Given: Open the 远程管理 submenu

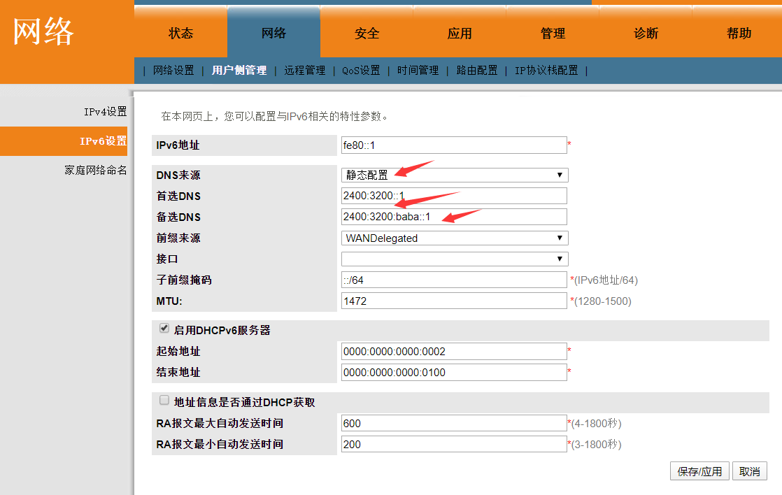Looking at the screenshot, I should point(305,71).
